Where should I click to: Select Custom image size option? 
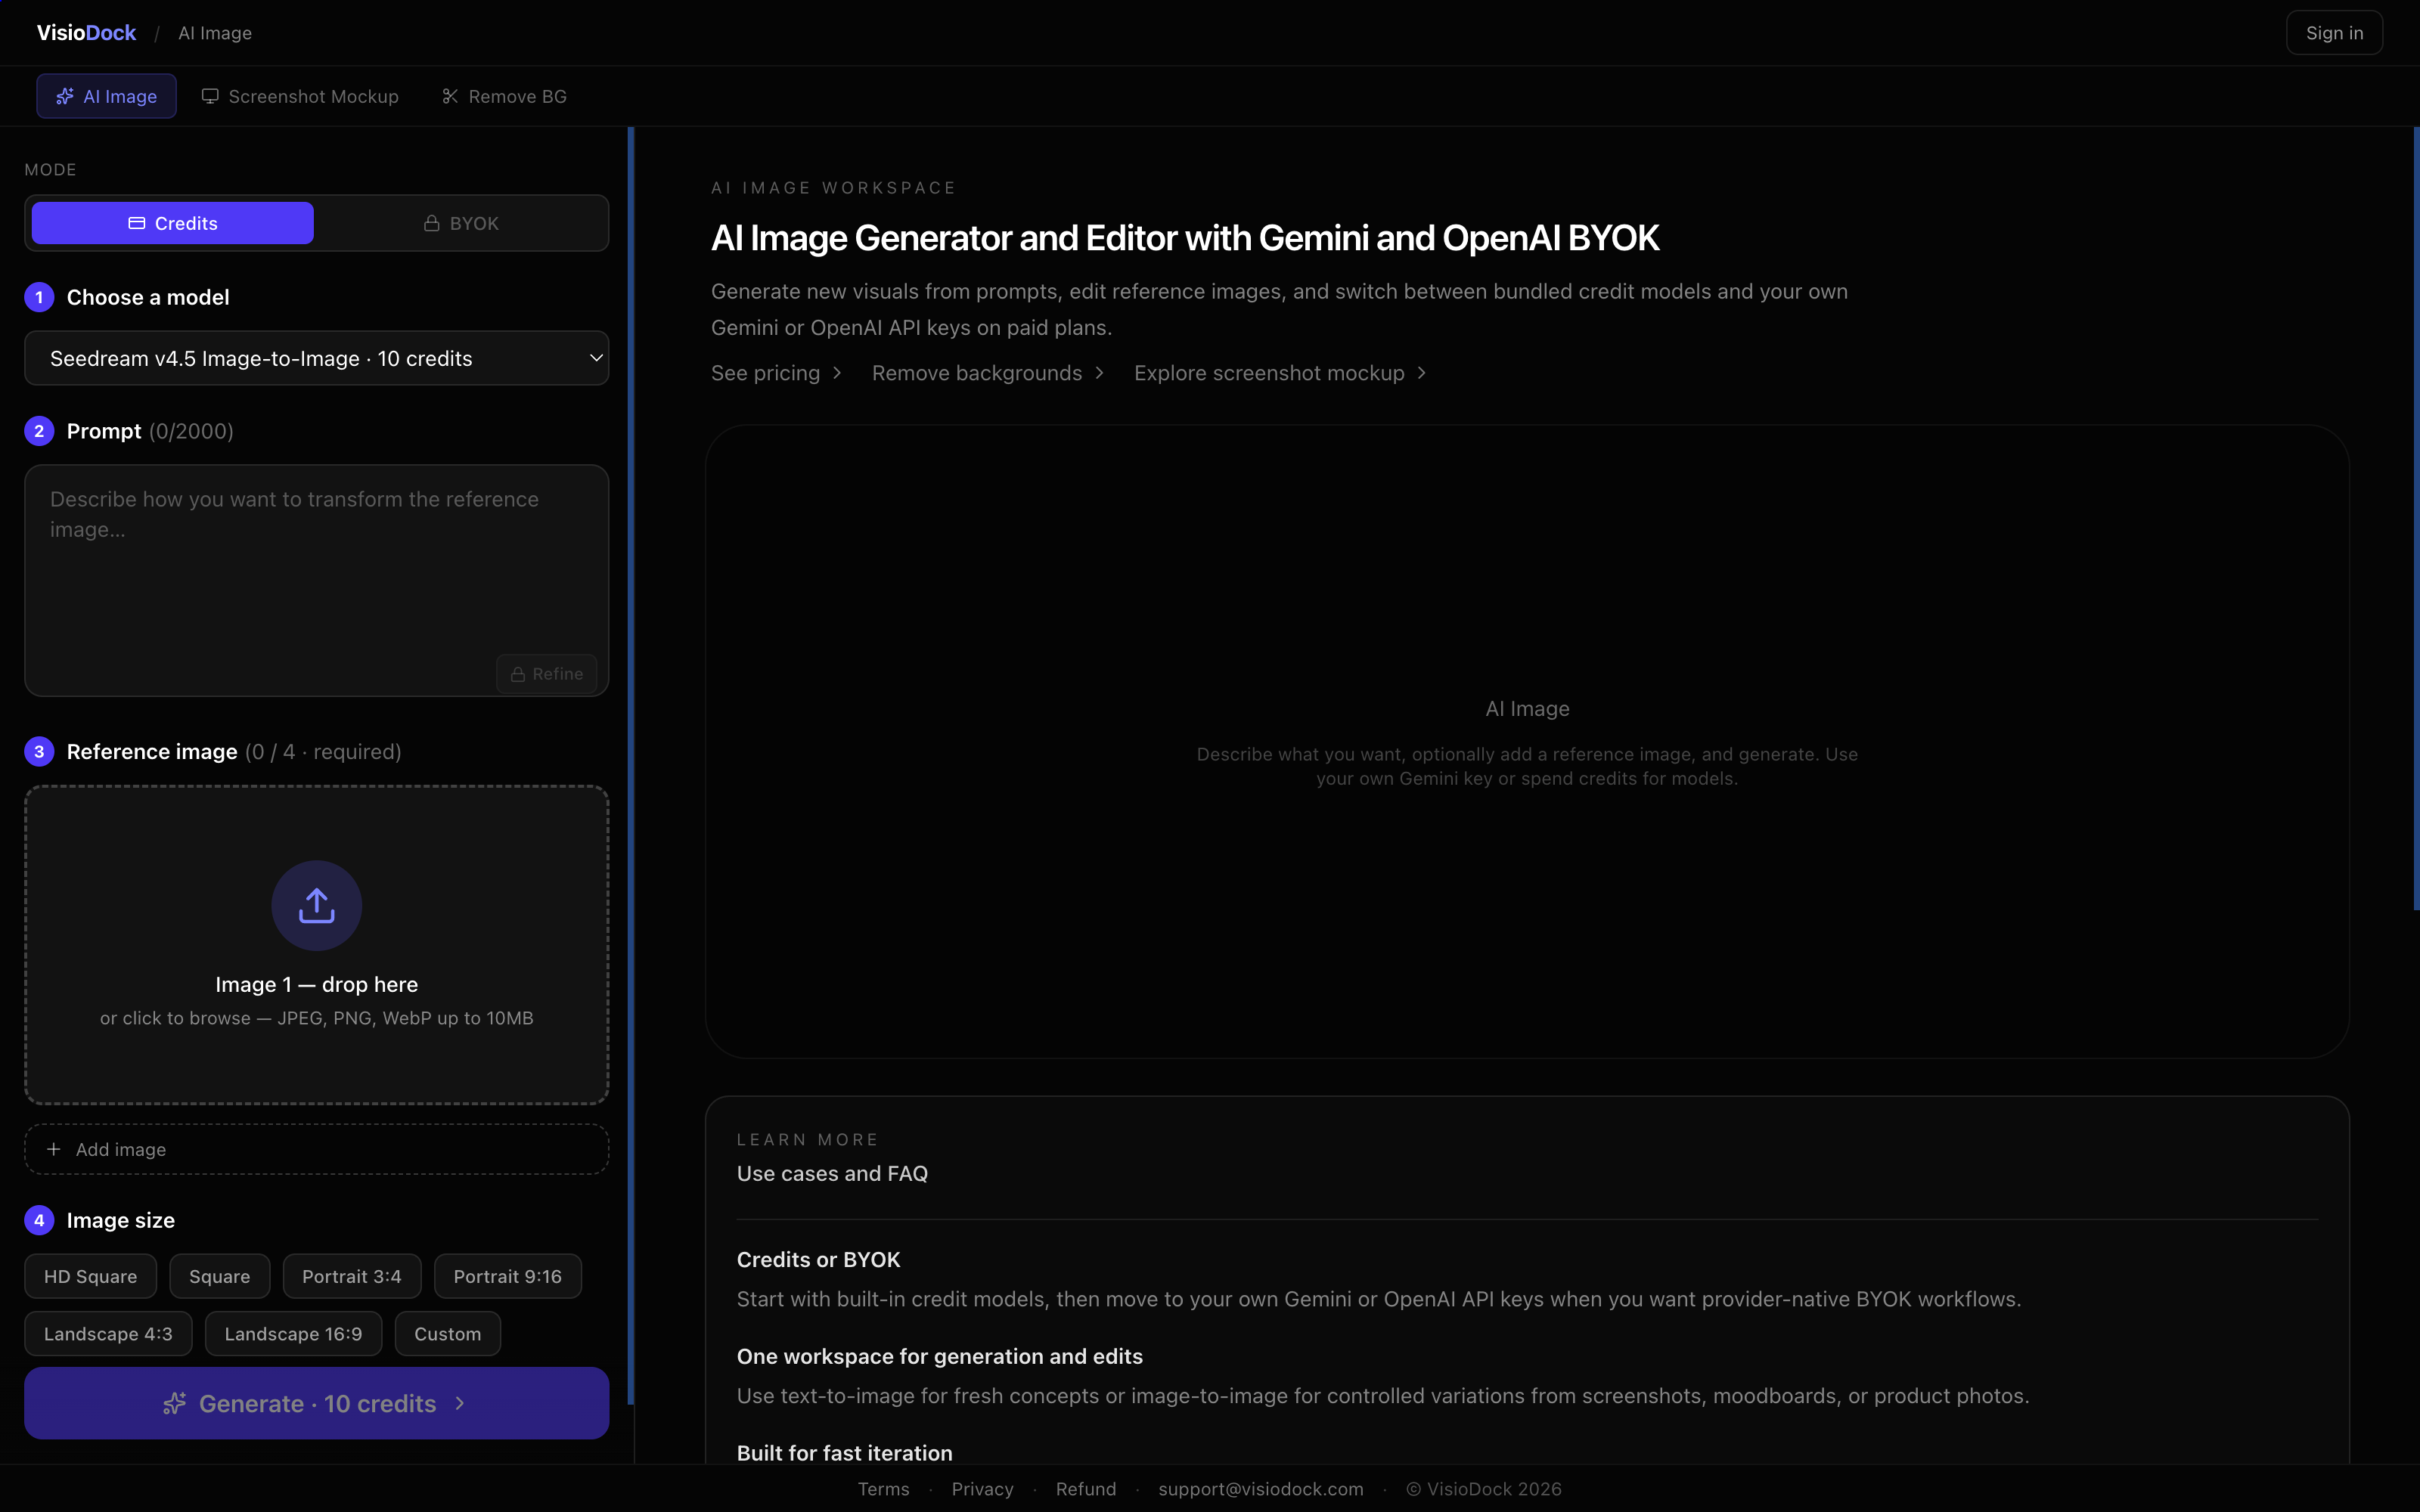[x=448, y=1334]
